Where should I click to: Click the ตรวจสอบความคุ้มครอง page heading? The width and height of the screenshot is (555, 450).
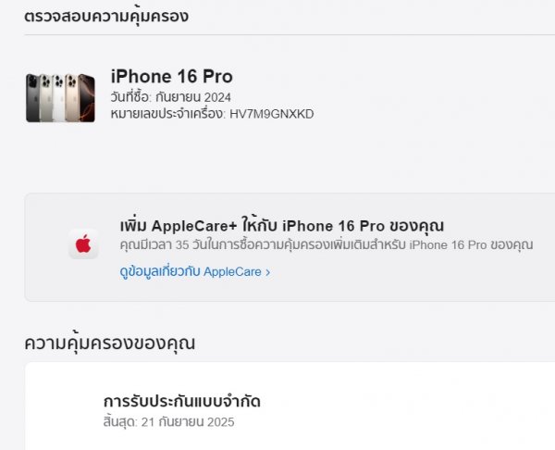tap(106, 17)
